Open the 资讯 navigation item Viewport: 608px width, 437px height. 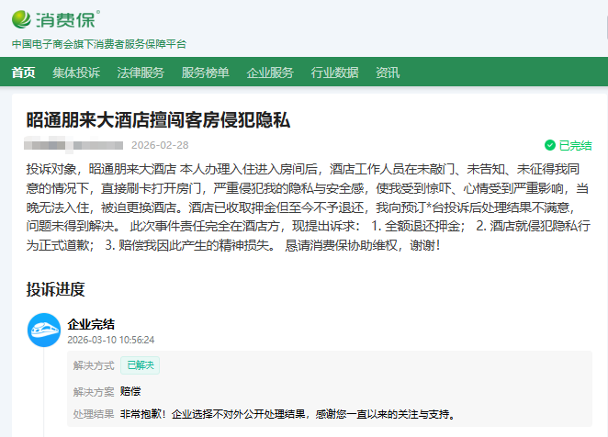click(x=388, y=73)
